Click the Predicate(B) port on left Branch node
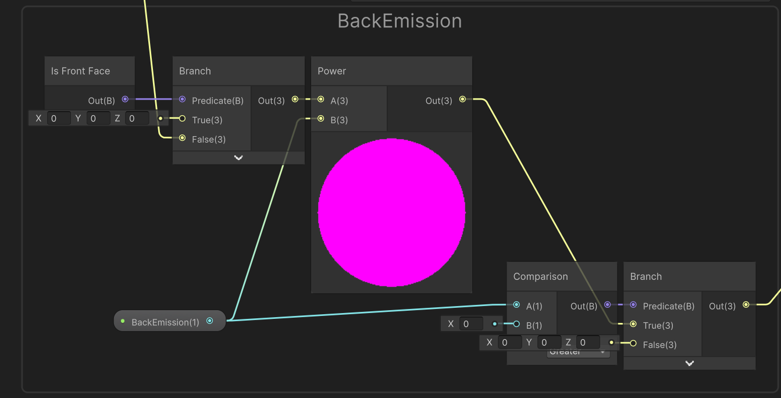This screenshot has height=398, width=781. [182, 100]
